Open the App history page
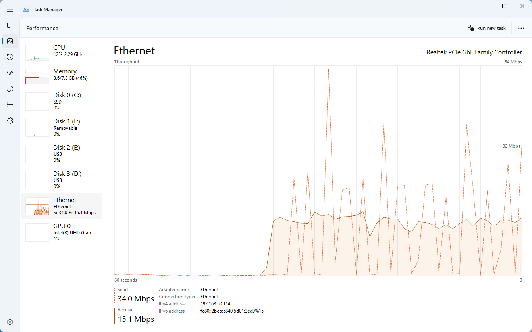 pos(10,57)
